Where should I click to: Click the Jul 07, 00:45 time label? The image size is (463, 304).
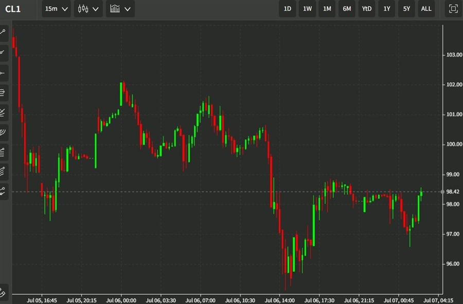(399, 300)
